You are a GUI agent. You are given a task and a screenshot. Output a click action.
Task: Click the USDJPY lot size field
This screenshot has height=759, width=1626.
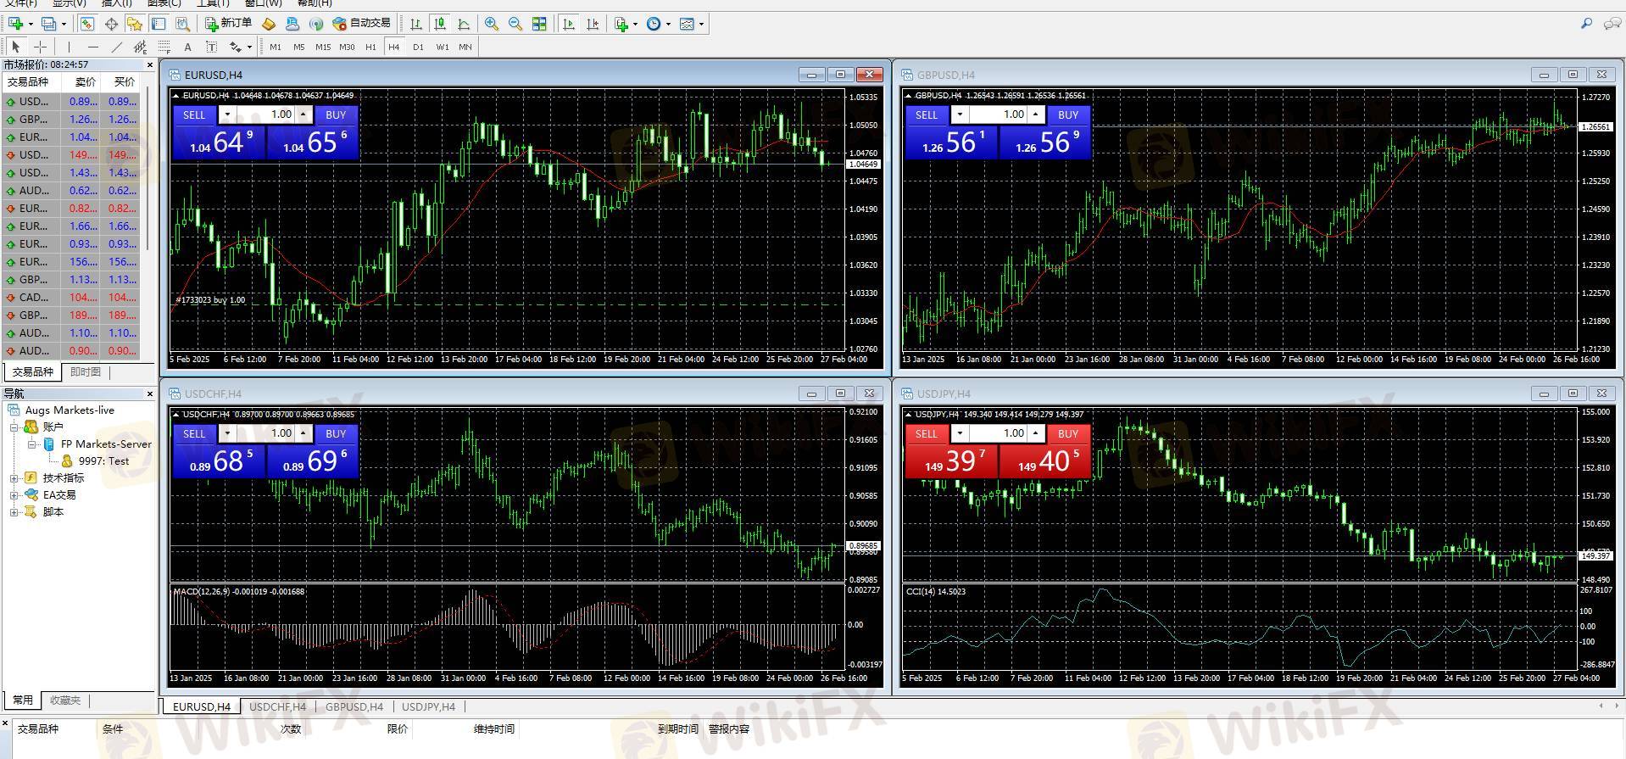coord(998,433)
